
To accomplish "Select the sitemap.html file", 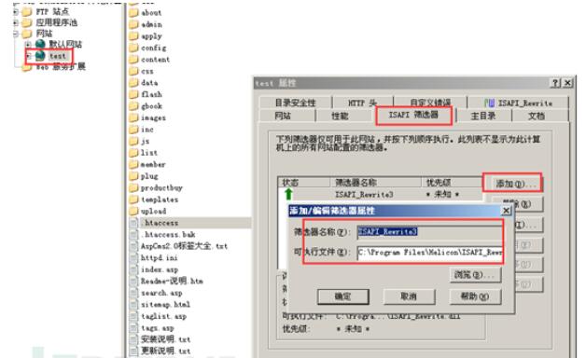I will (165, 305).
